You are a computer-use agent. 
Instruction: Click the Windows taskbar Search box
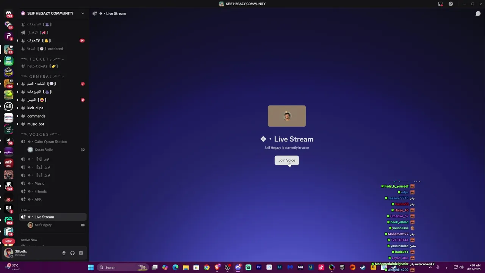pos(123,267)
